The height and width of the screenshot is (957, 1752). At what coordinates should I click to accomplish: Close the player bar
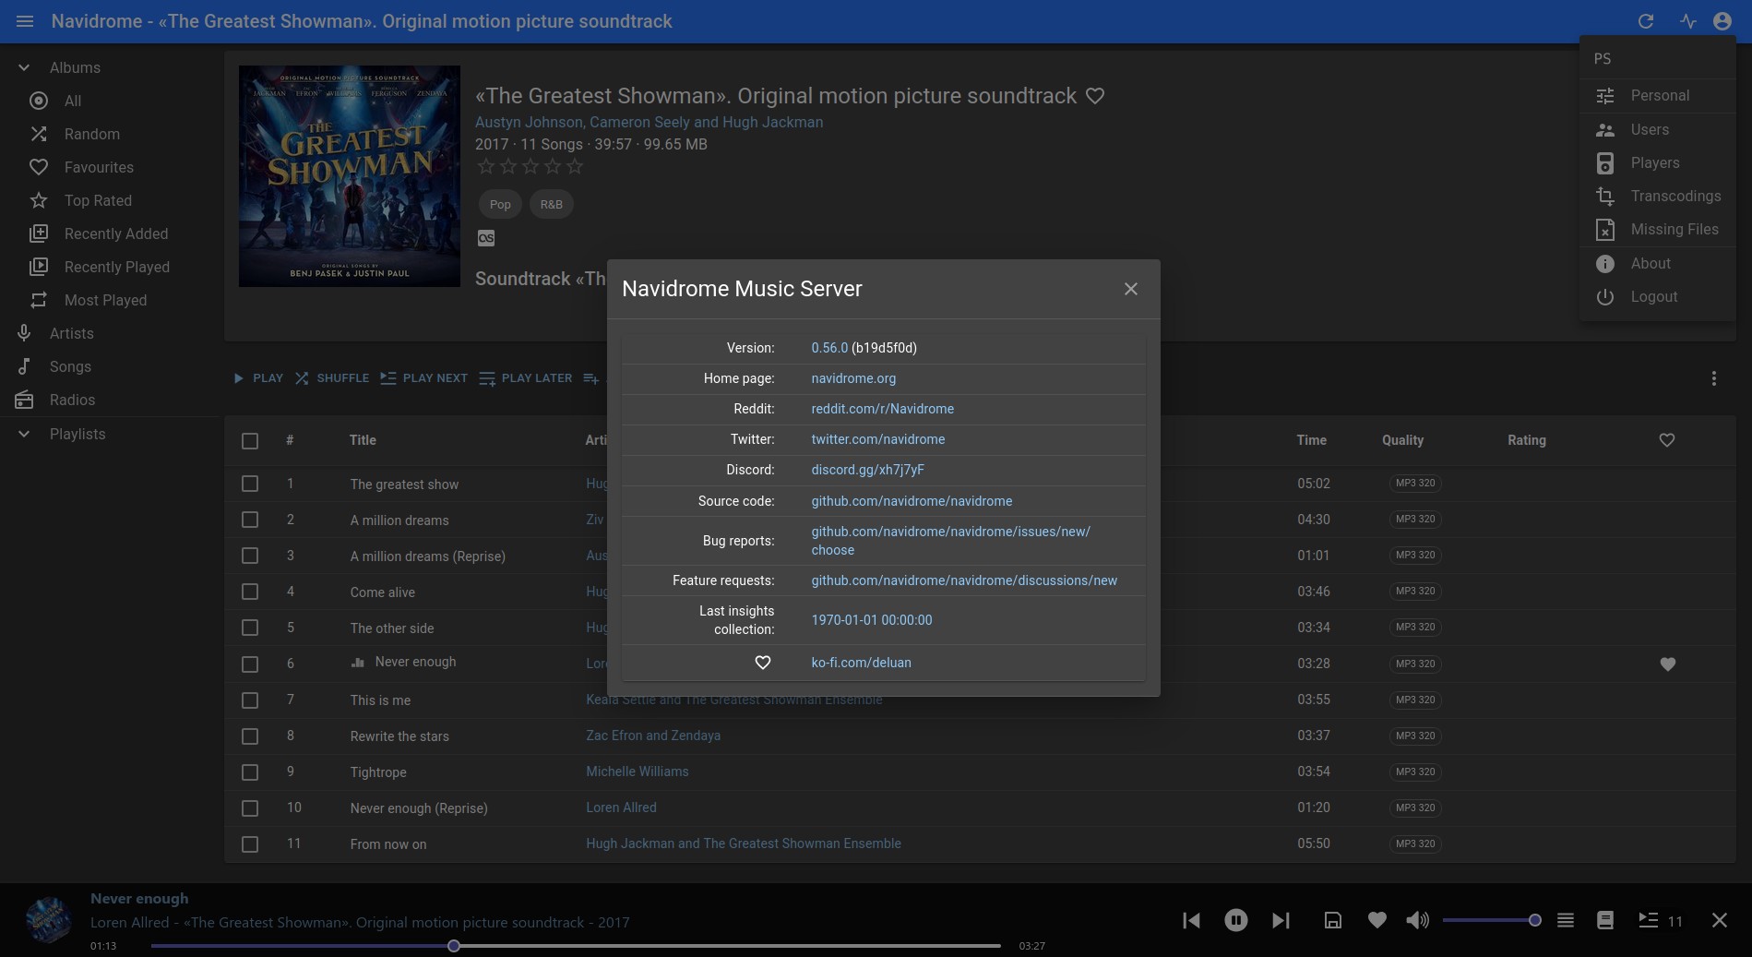coord(1720,920)
